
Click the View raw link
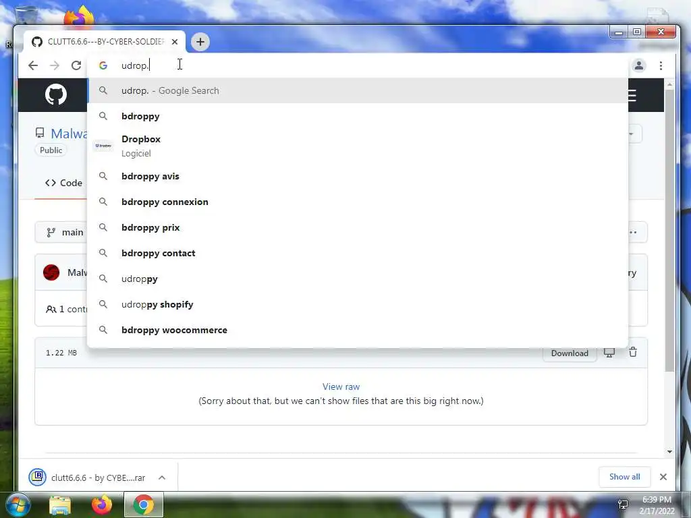[x=341, y=386]
